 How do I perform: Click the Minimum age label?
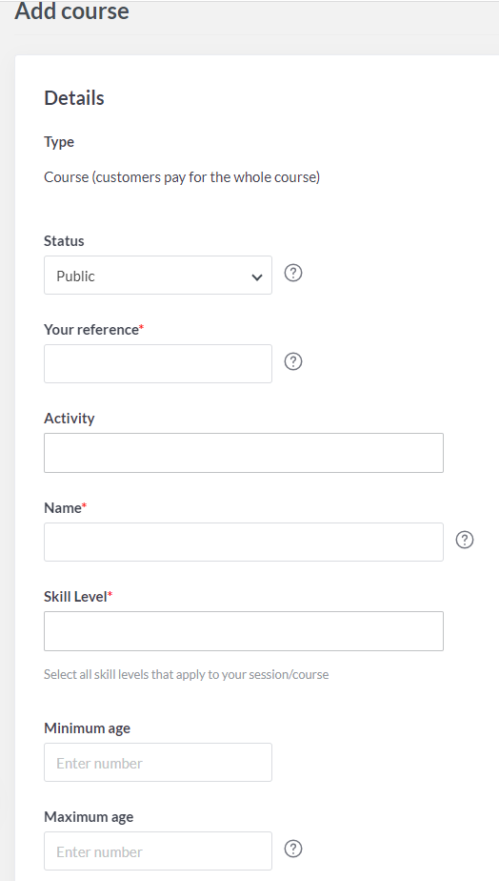click(x=87, y=728)
